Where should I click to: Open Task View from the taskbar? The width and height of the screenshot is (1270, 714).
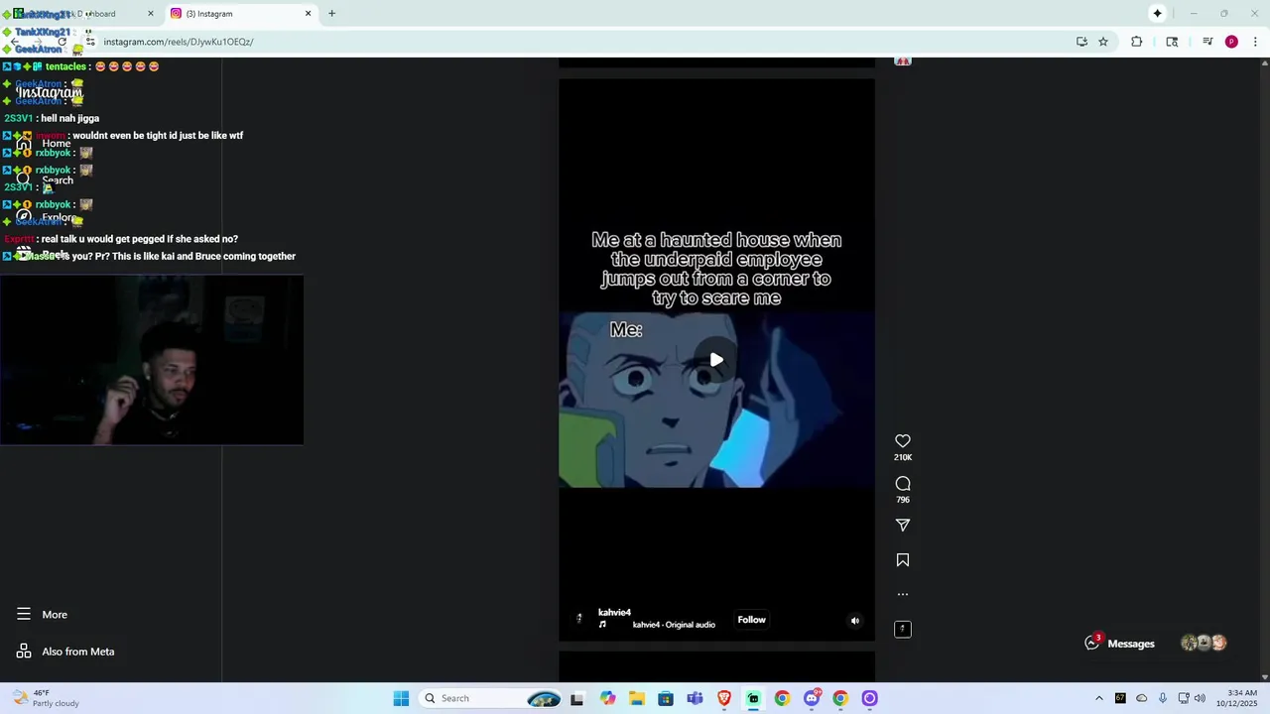[x=577, y=698]
